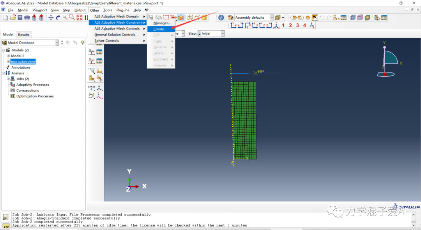Image resolution: width=421 pixels, height=230 pixels.
Task: Apply custom view number 1
Action: tap(283, 25)
